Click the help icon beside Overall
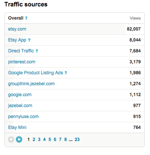This screenshot has width=150, height=155. pos(26,18)
